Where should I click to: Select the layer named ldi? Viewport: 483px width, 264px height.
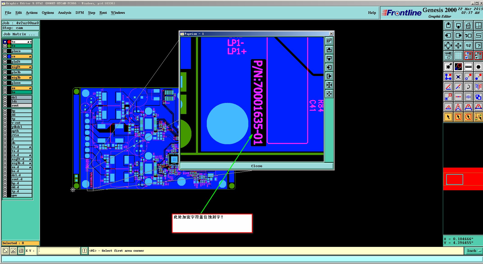[x=21, y=101]
